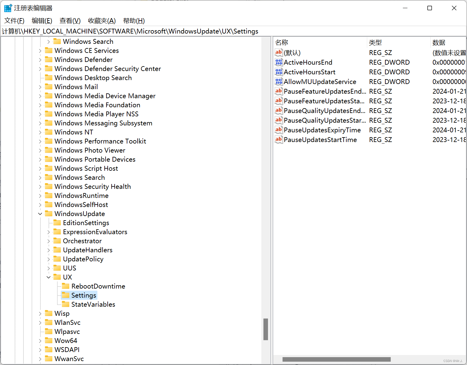Select Windows Media Foundation key

point(97,105)
